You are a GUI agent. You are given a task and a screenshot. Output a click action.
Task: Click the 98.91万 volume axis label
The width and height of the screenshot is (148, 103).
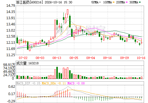click(x=9, y=65)
